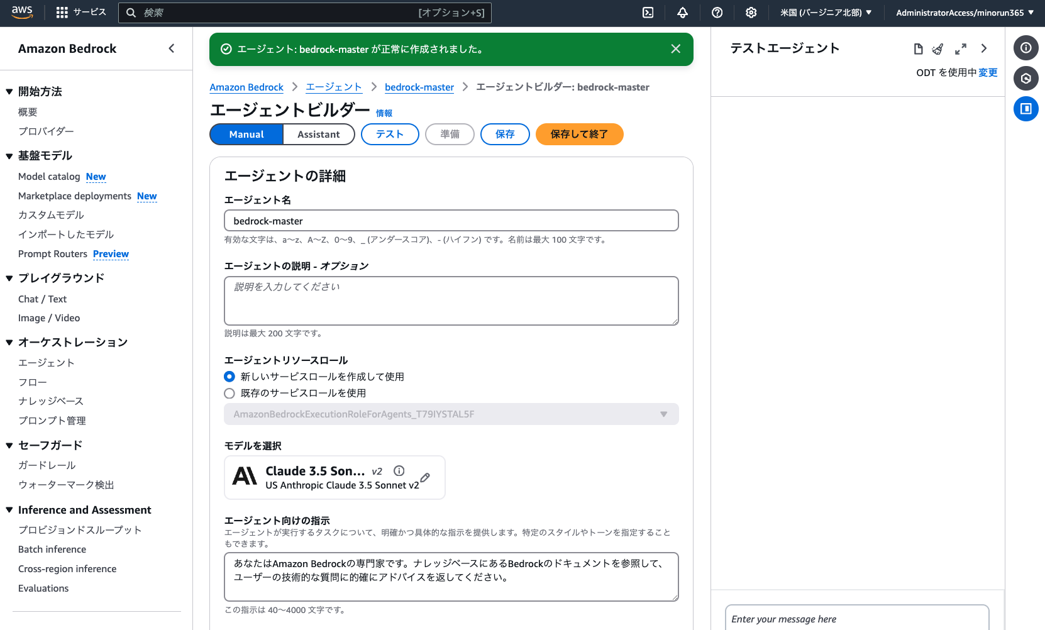Edit the selected model with pencil icon
The width and height of the screenshot is (1045, 630).
[425, 478]
